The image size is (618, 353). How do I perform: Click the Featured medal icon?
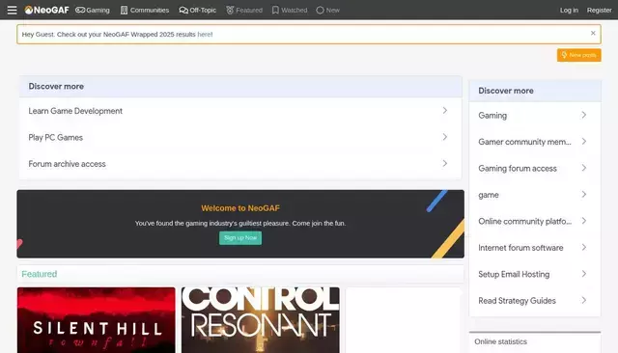click(230, 10)
